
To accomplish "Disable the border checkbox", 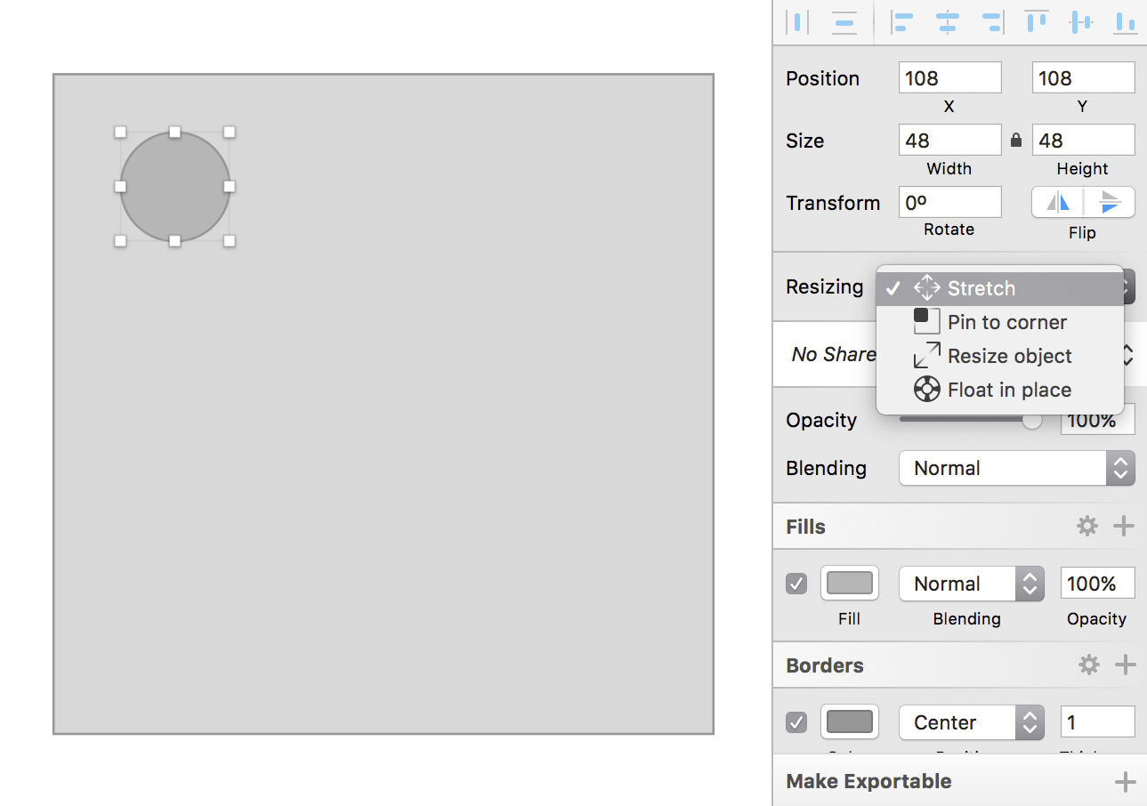I will 796,722.
